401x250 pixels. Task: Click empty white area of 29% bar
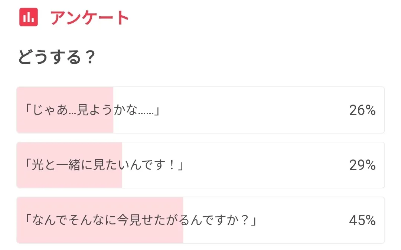[260, 165]
